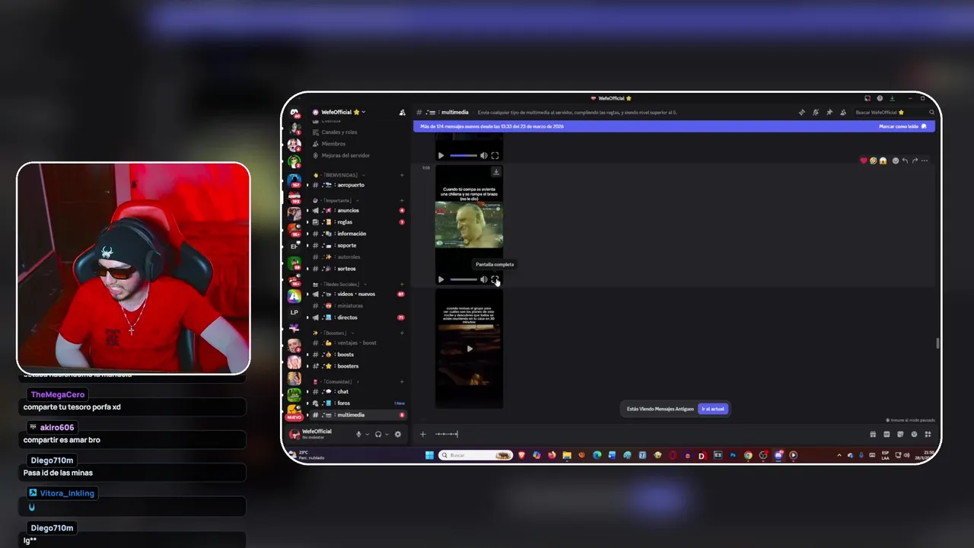Open apps icon in message bar
Image resolution: width=974 pixels, height=548 pixels.
pos(928,435)
